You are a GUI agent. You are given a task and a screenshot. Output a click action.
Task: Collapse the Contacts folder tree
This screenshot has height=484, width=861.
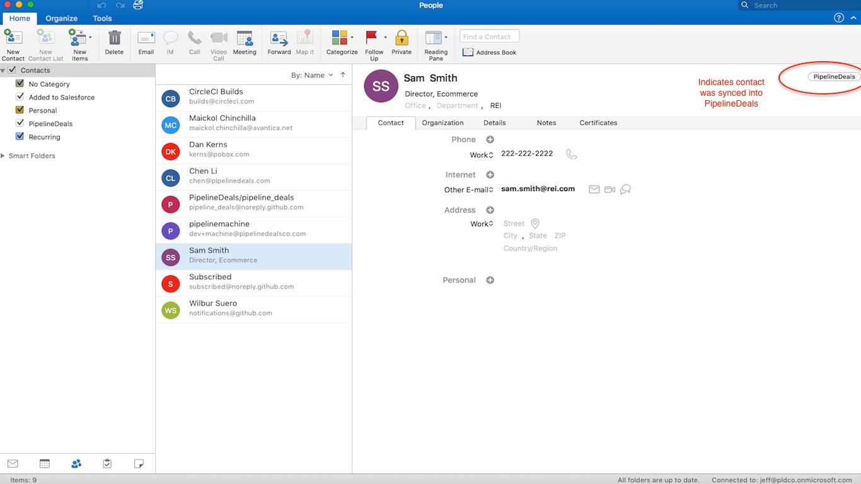pos(3,70)
